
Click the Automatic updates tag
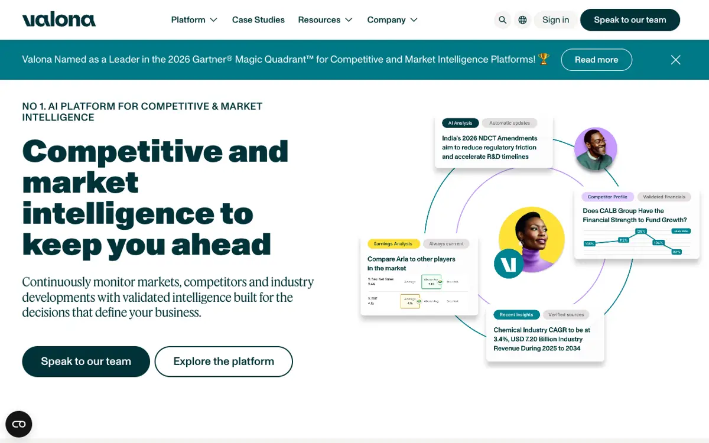(x=510, y=123)
